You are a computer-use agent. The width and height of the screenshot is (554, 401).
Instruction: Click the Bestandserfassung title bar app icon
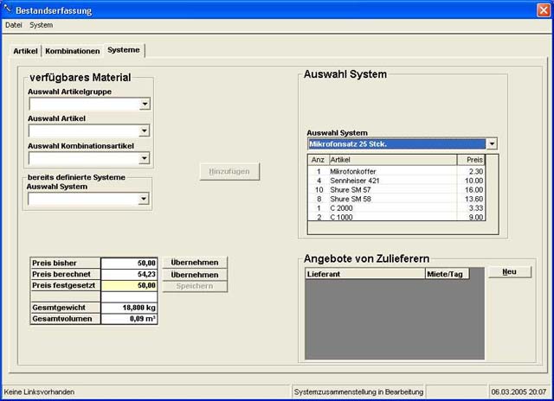(9, 10)
